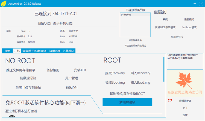Click the heart icon beside 捐赠开发者

(170, 101)
